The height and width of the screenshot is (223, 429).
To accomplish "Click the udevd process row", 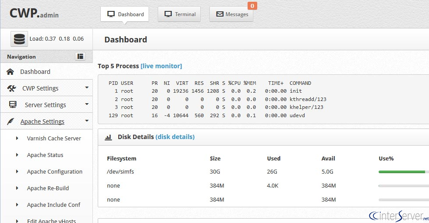I will coord(206,115).
